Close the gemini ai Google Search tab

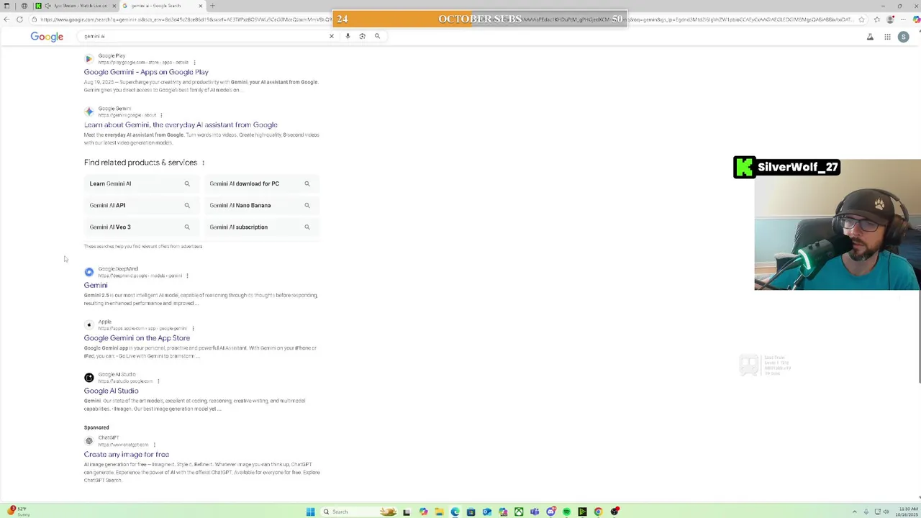(200, 6)
